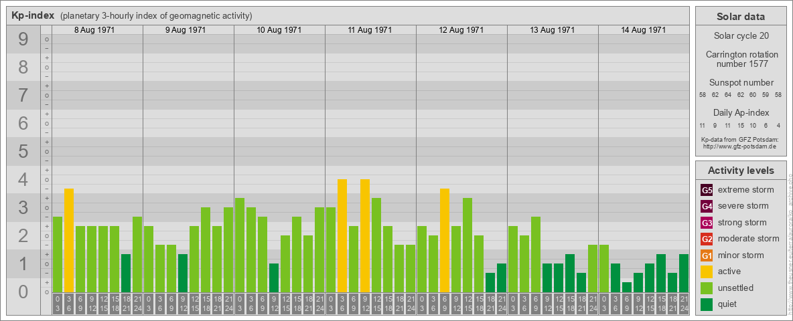Click the 11 Aug 1971 date header

(x=370, y=30)
